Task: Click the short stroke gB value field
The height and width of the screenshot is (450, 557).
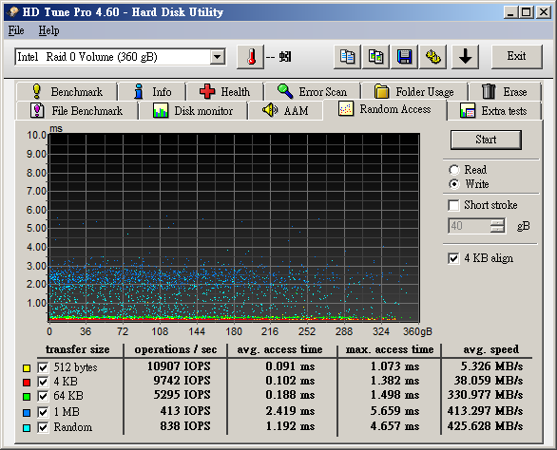Action: click(x=469, y=226)
